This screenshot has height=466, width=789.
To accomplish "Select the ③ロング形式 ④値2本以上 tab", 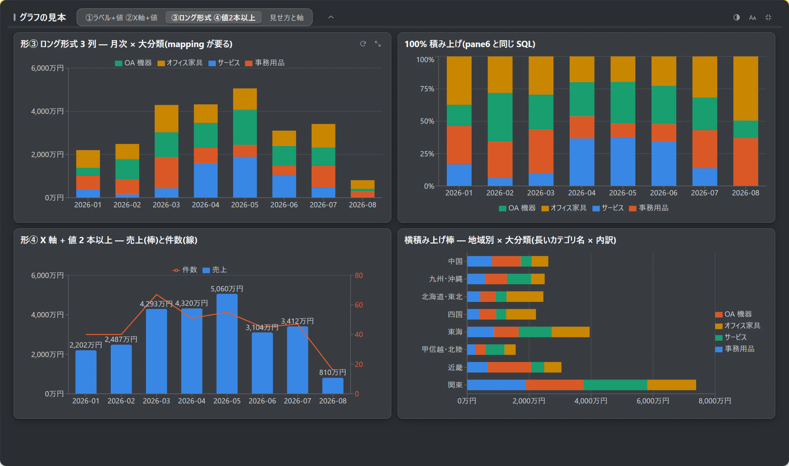I will point(213,18).
